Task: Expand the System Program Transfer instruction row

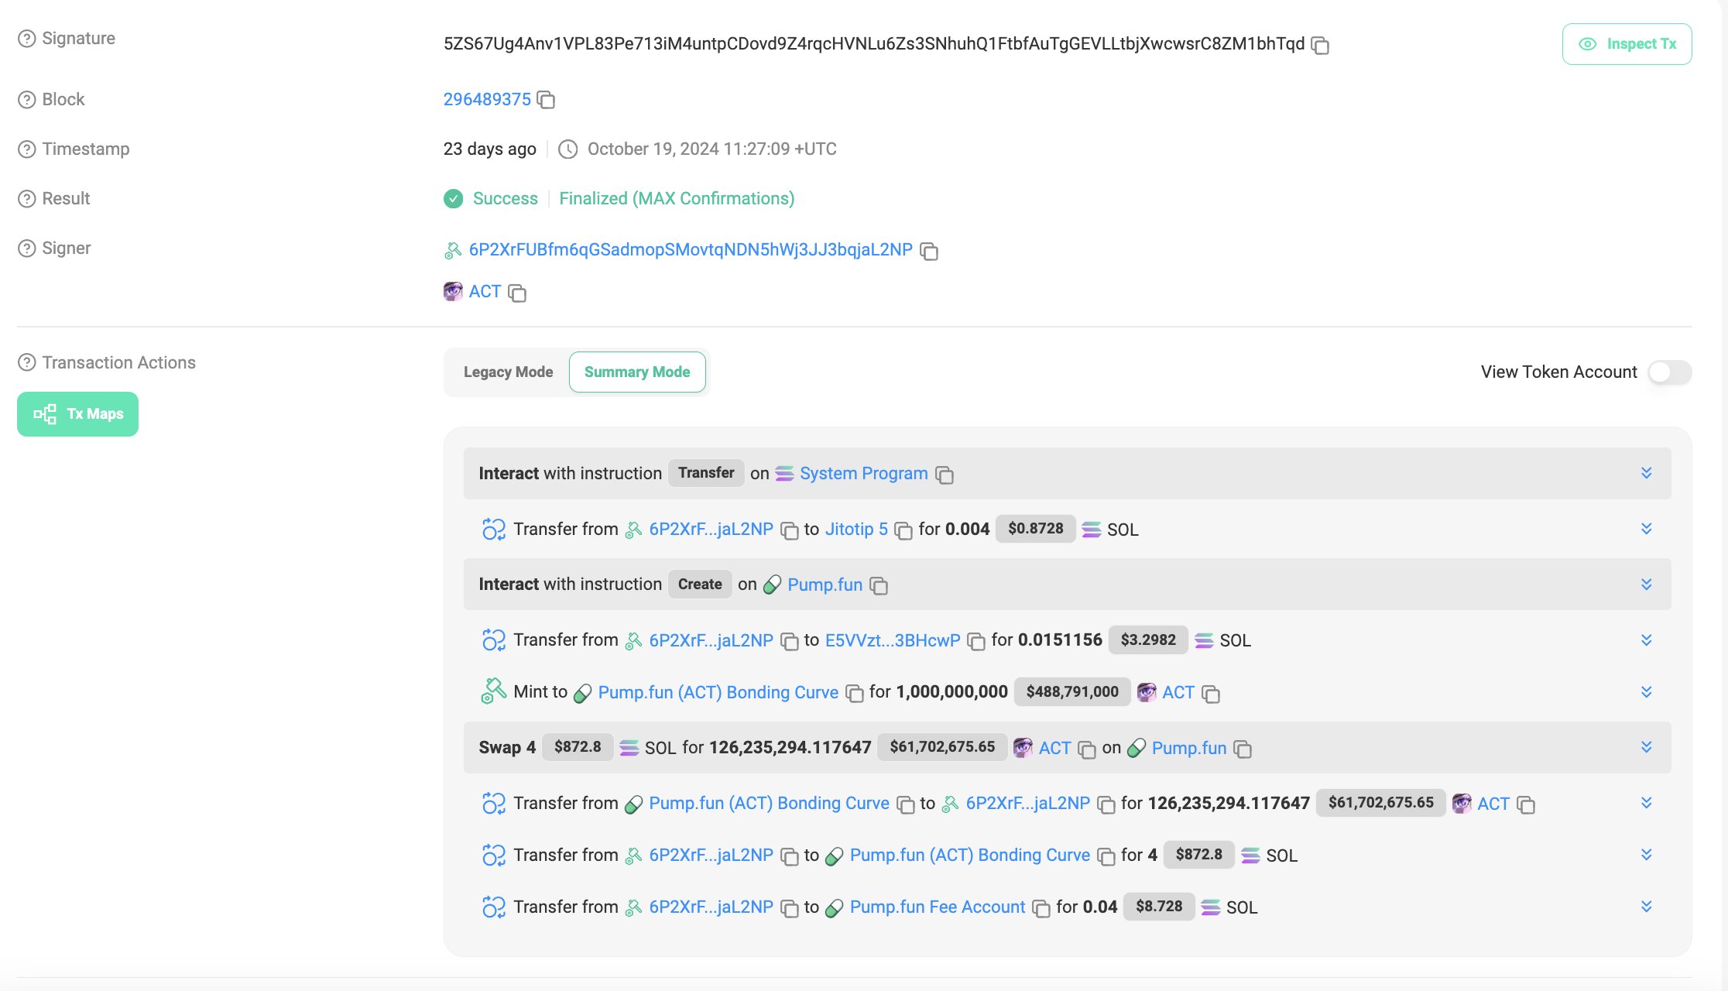Action: pyautogui.click(x=1647, y=473)
